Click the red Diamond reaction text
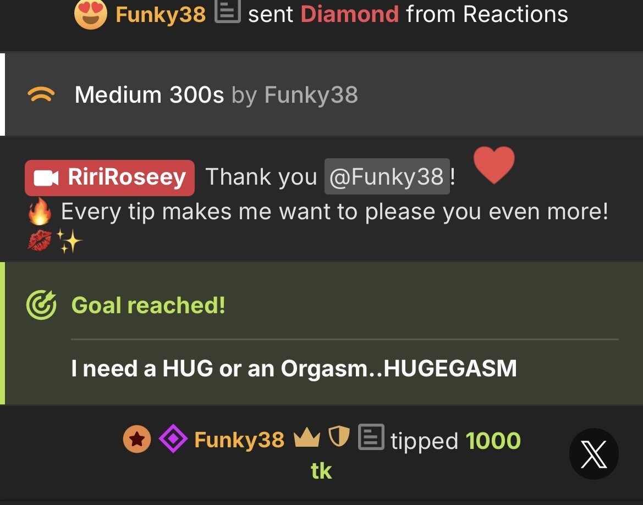643x505 pixels. [350, 14]
